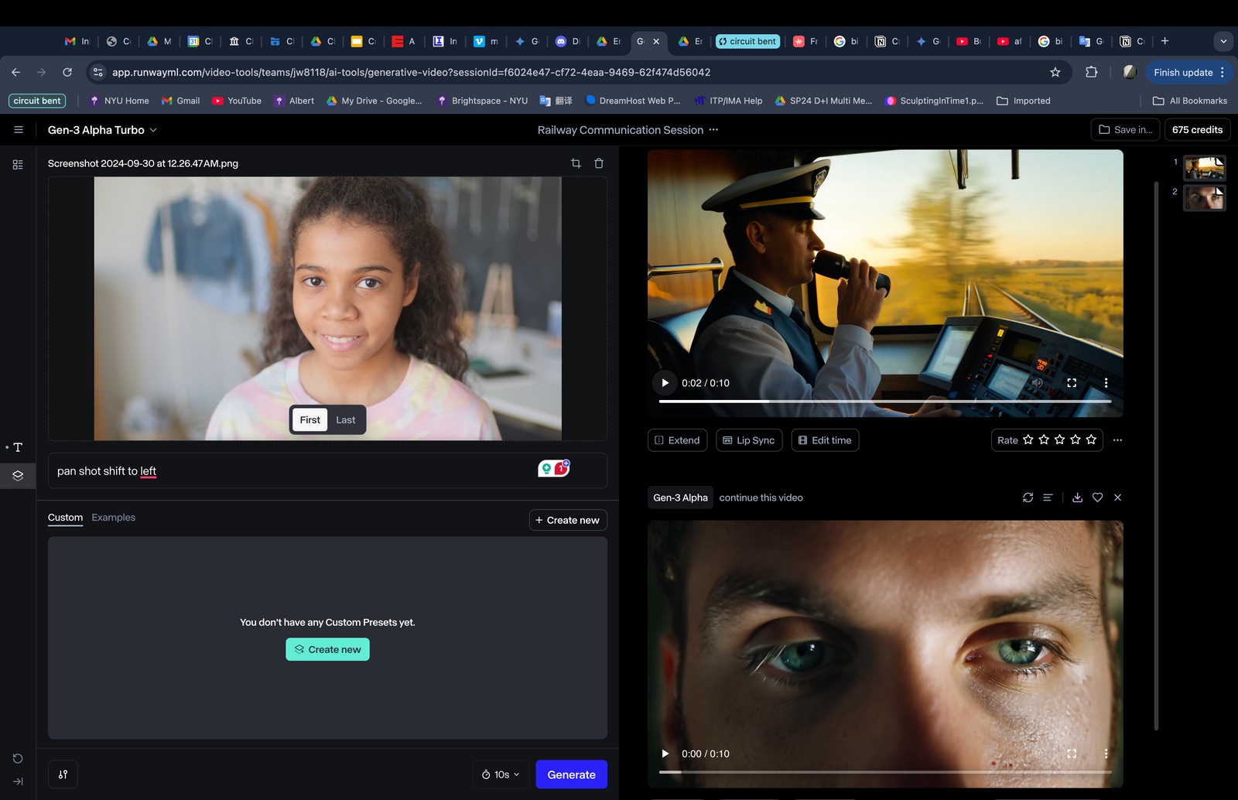Viewport: 1238px width, 800px height.
Task: Enter fullscreen on train conductor video
Action: coord(1072,383)
